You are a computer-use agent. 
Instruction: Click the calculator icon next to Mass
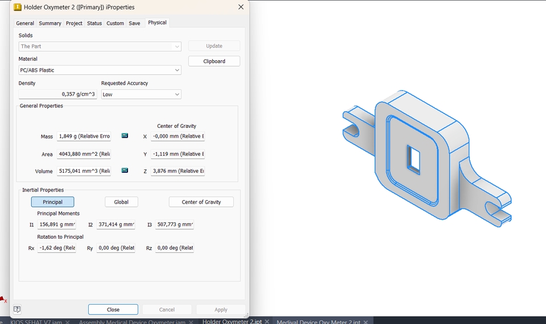125,136
